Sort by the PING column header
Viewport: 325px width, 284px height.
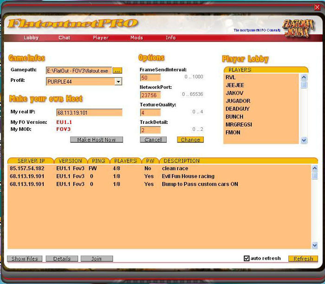coord(98,161)
